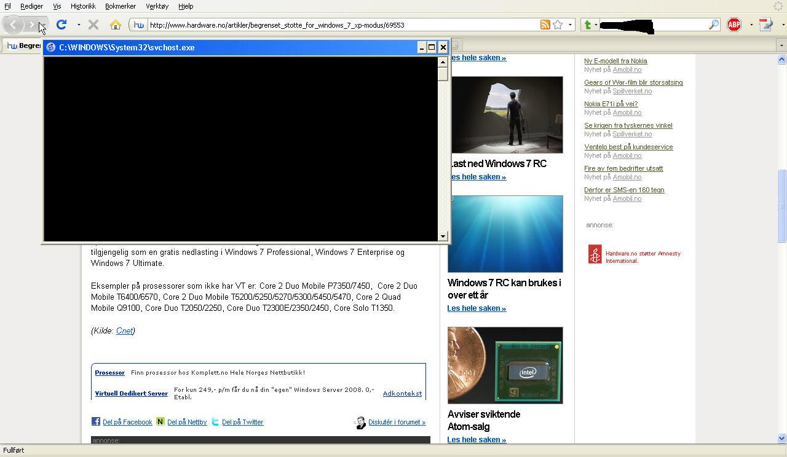787x457 pixels.
Task: Open the dropdown arrow beside the notepad icon
Action: coord(783,25)
